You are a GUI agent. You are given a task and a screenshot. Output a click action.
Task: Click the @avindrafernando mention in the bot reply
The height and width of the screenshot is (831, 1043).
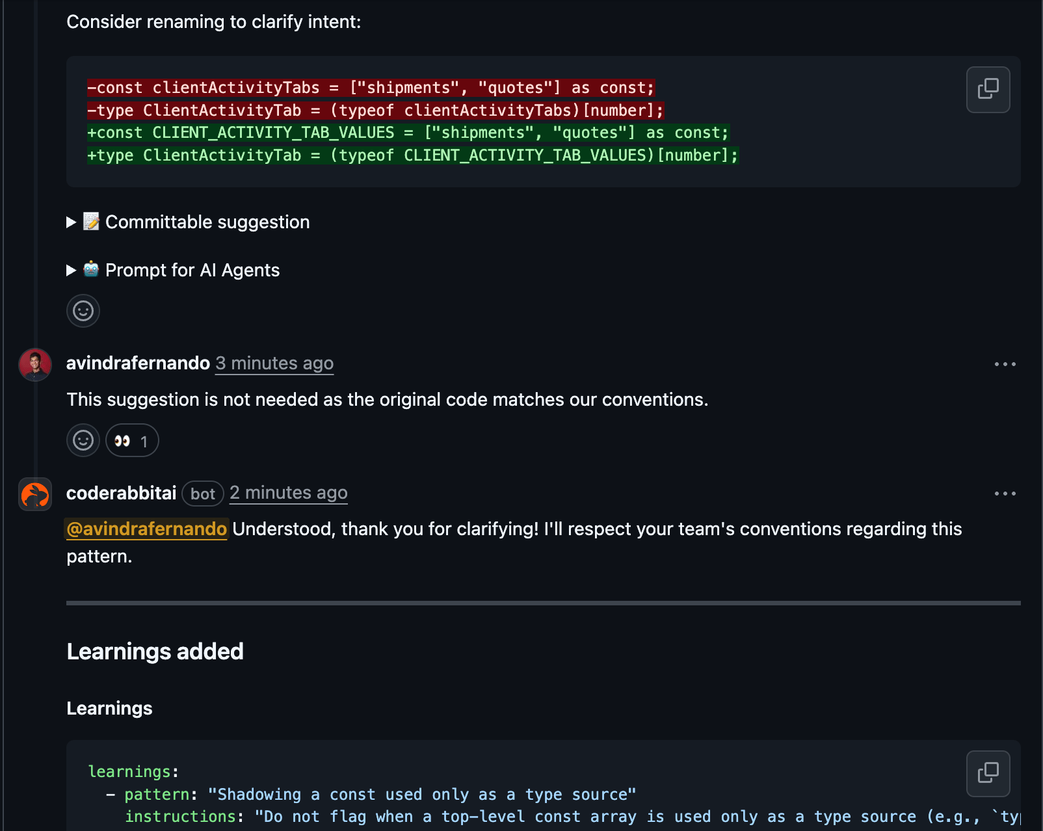tap(147, 529)
